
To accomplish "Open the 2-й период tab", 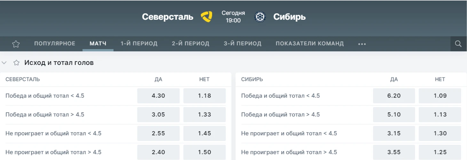I will pyautogui.click(x=191, y=44).
